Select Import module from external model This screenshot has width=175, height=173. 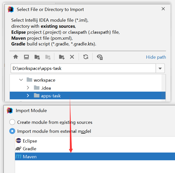pos(50,131)
